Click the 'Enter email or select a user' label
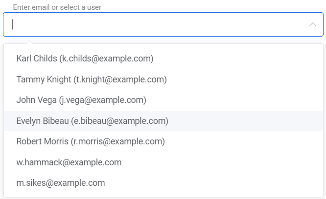The image size is (326, 199). pos(61,8)
